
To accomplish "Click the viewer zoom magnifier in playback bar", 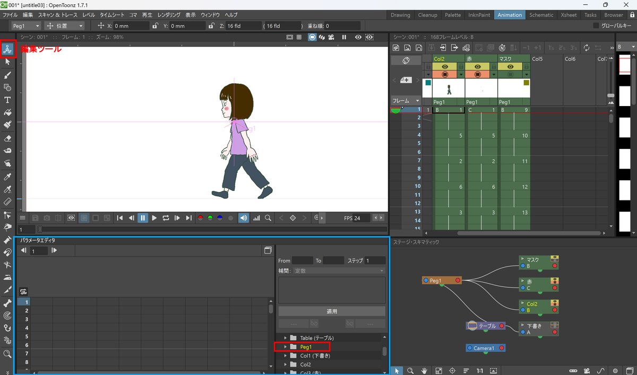I will (x=269, y=217).
